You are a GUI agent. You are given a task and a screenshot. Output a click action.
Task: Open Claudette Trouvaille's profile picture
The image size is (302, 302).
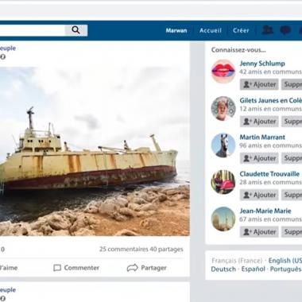pos(223,182)
